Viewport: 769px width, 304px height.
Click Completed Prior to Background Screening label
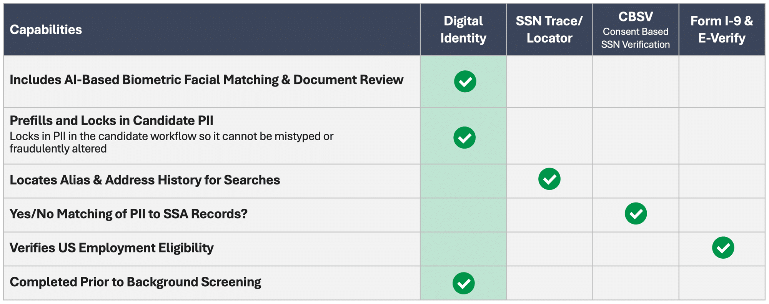[135, 282]
